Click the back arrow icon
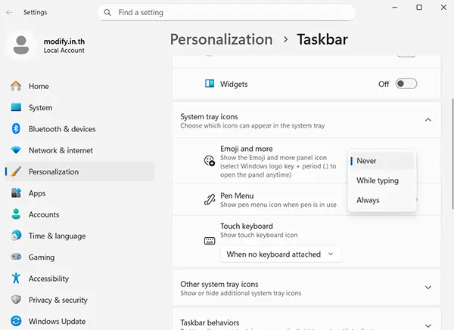The height and width of the screenshot is (330, 454). point(9,12)
